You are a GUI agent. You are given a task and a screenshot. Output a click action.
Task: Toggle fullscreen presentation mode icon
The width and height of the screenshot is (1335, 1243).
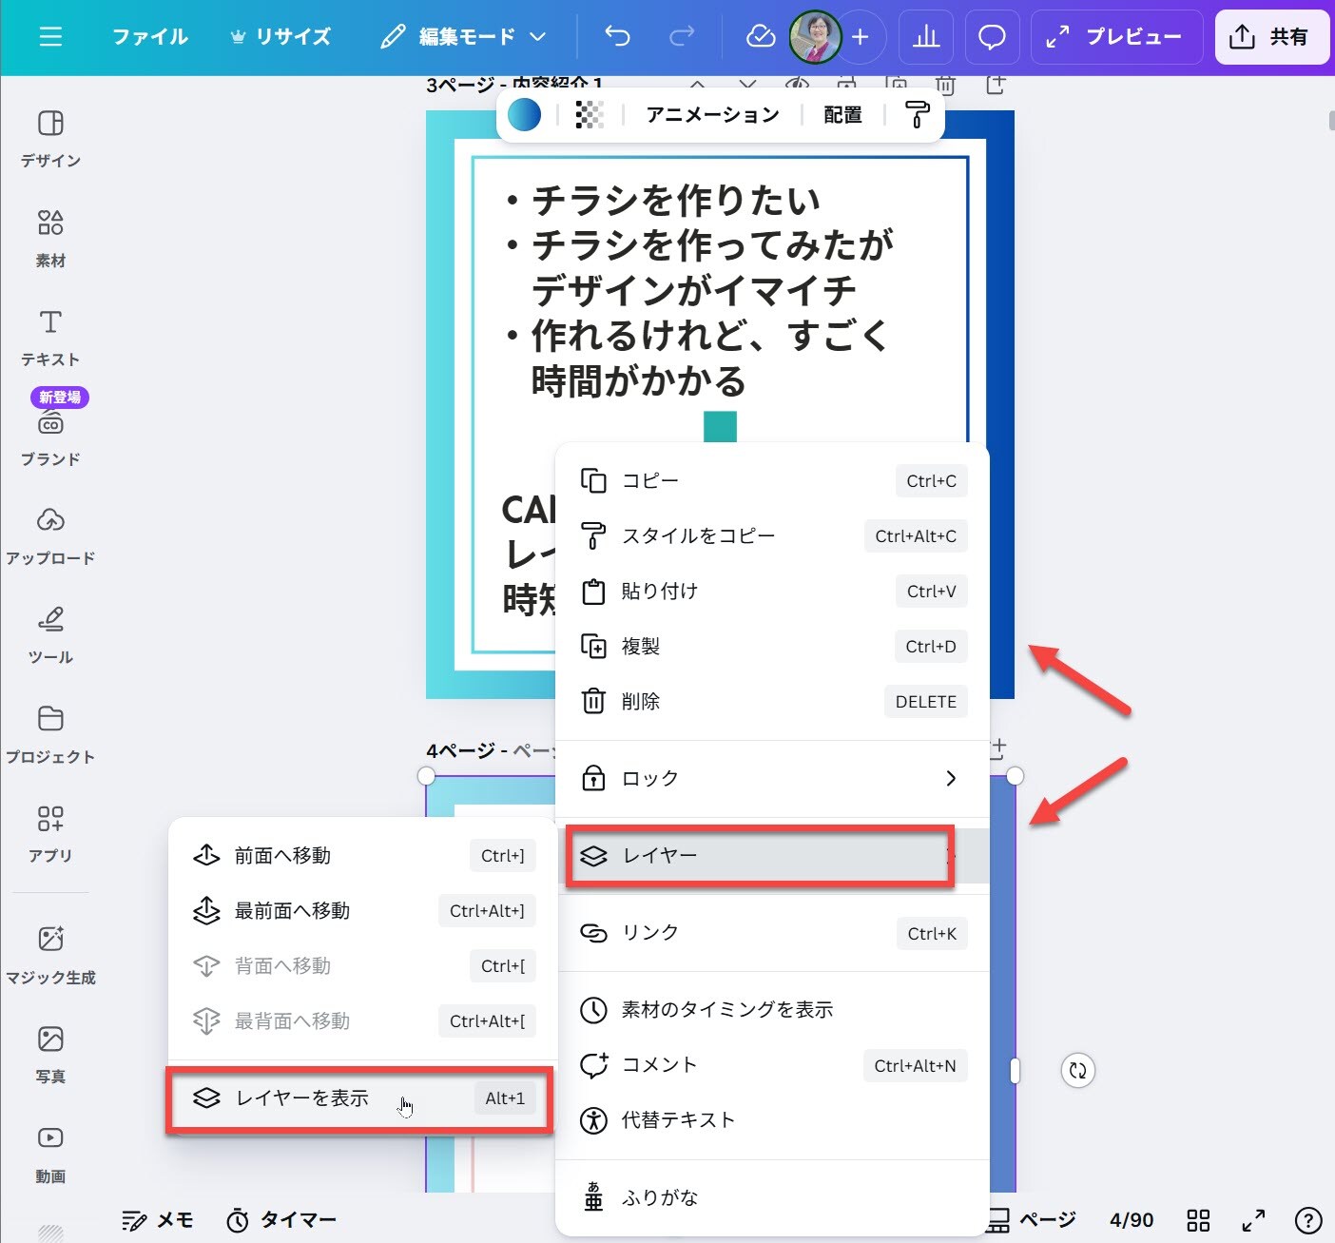1253,1220
